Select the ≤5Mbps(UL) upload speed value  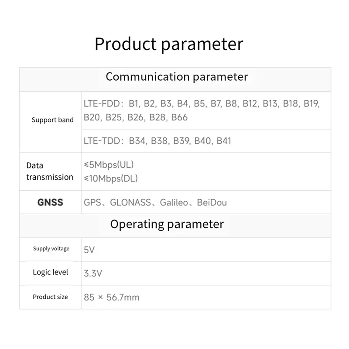pos(109,165)
